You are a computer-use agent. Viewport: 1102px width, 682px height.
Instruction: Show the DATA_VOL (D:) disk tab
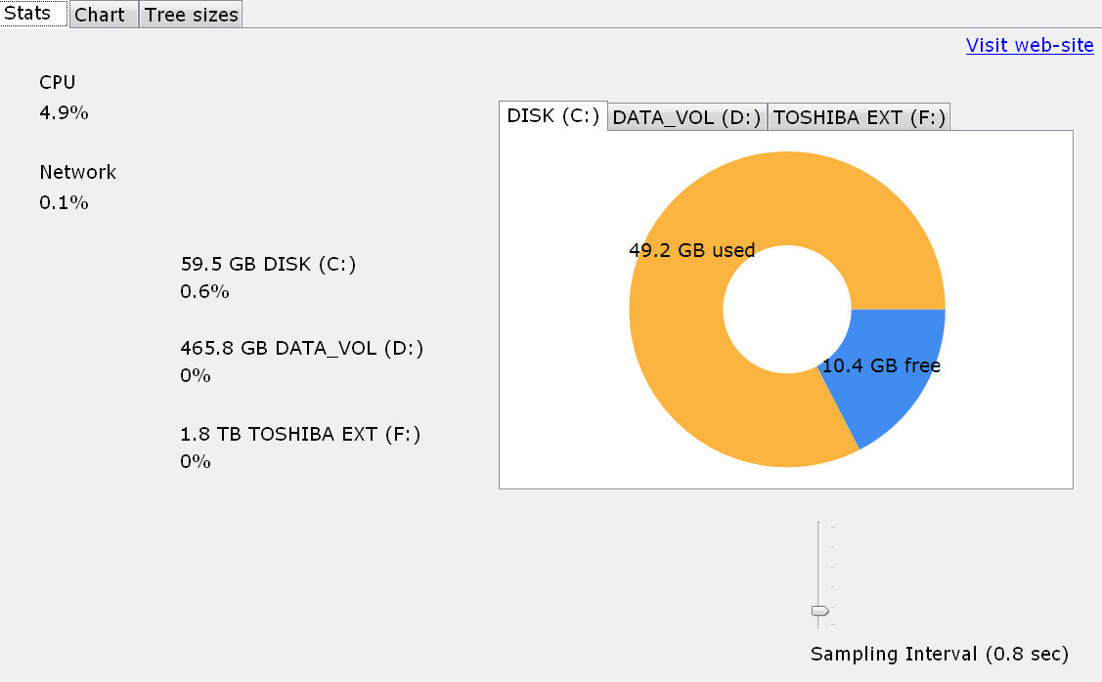tap(686, 117)
